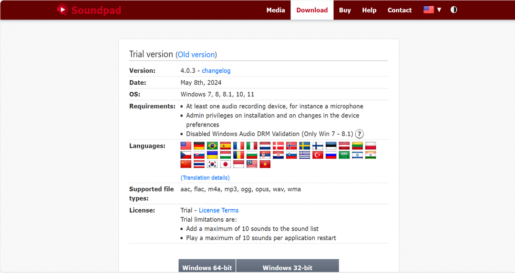Pick the Greek flag icon
Screen dimensions: 515x273
click(x=305, y=155)
